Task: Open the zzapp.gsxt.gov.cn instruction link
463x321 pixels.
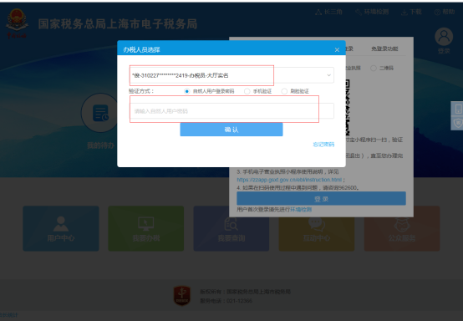Action: (x=289, y=180)
